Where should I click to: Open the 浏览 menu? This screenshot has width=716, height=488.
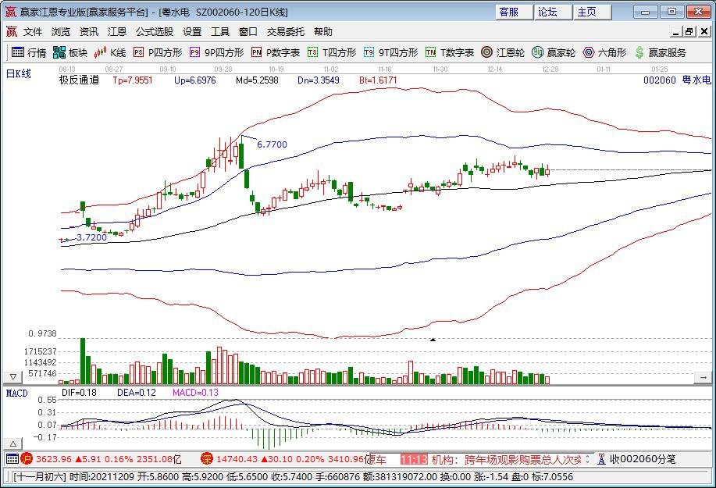[x=61, y=31]
